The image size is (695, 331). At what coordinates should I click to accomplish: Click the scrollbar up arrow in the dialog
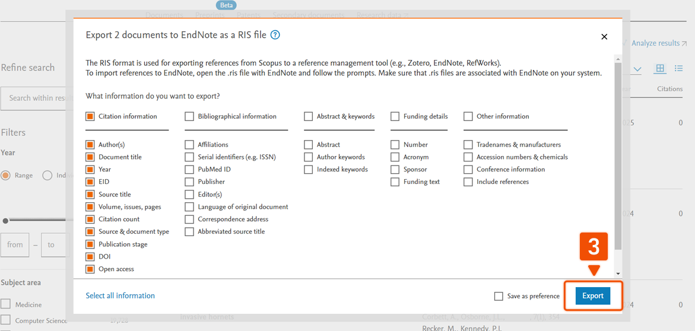(x=618, y=59)
